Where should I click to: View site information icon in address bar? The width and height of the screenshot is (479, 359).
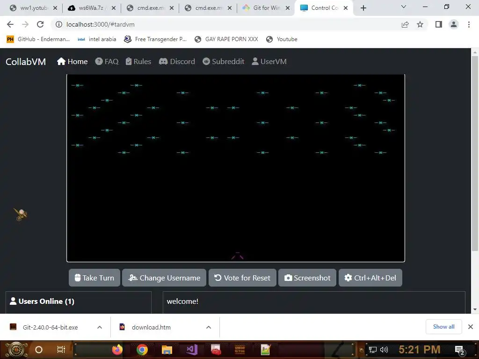(59, 24)
